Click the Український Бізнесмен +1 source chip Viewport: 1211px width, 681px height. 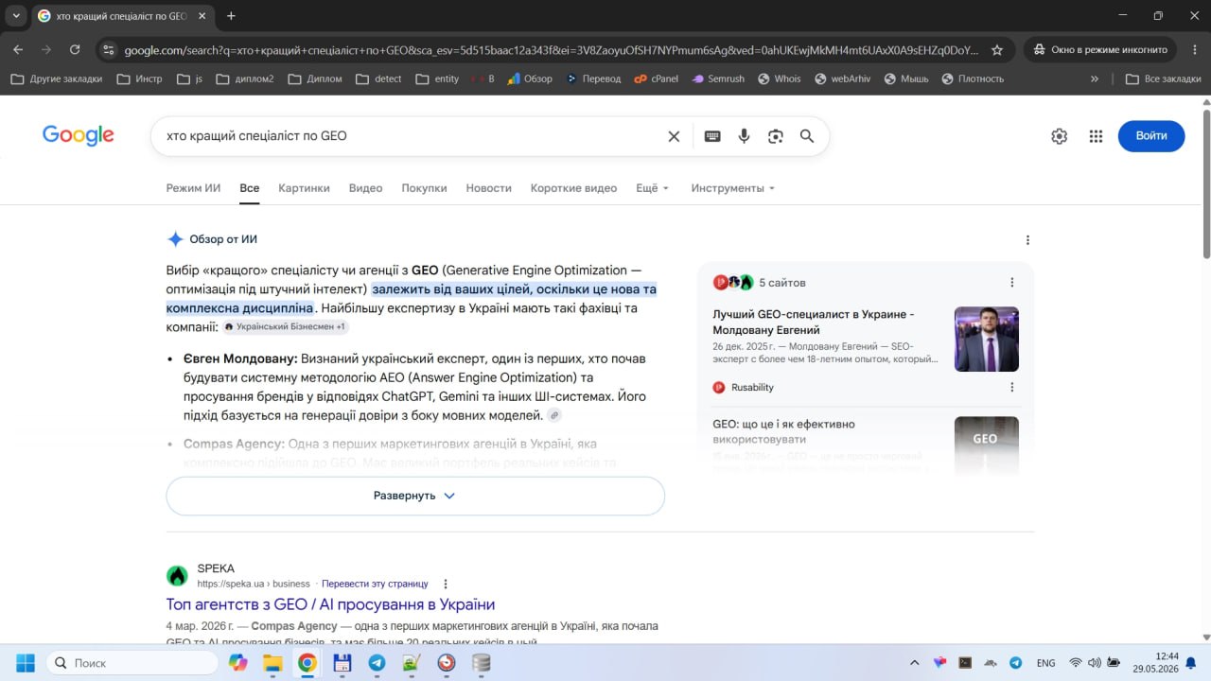pyautogui.click(x=285, y=327)
